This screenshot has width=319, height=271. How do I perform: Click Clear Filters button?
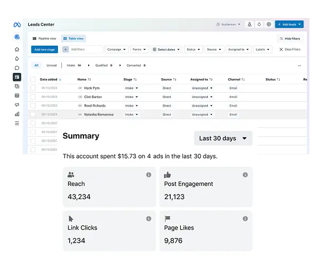290,50
